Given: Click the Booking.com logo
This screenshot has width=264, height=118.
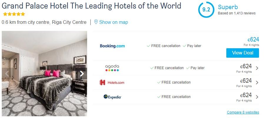Looking at the screenshot, I should pos(112,46).
